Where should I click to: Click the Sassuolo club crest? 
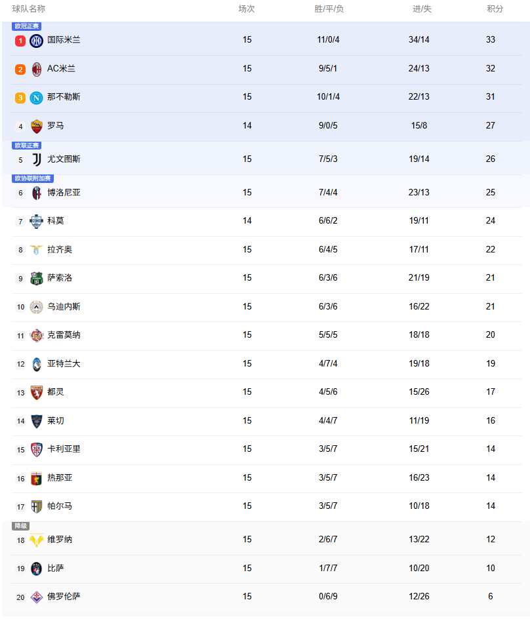37,278
